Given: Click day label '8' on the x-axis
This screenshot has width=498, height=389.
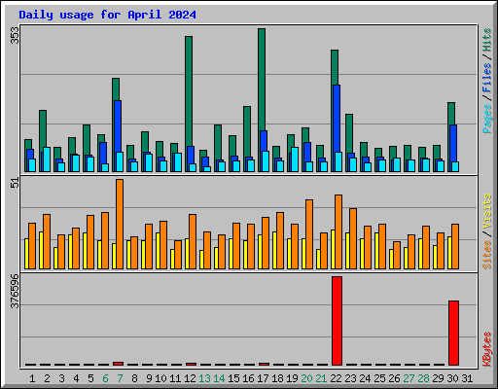Looking at the screenshot, I should (x=134, y=378).
